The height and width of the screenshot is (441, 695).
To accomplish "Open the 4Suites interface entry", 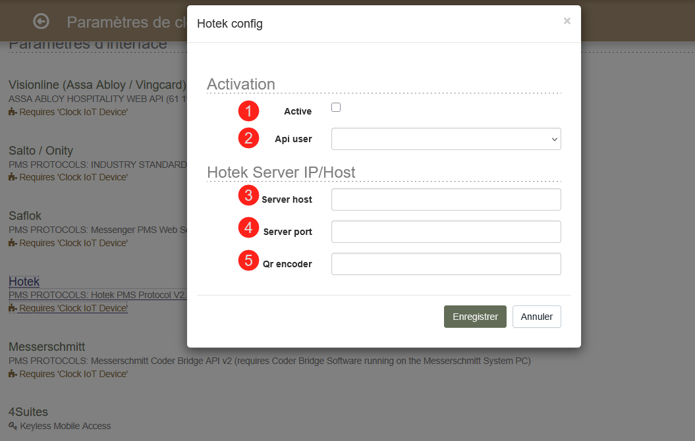I will pyautogui.click(x=28, y=412).
